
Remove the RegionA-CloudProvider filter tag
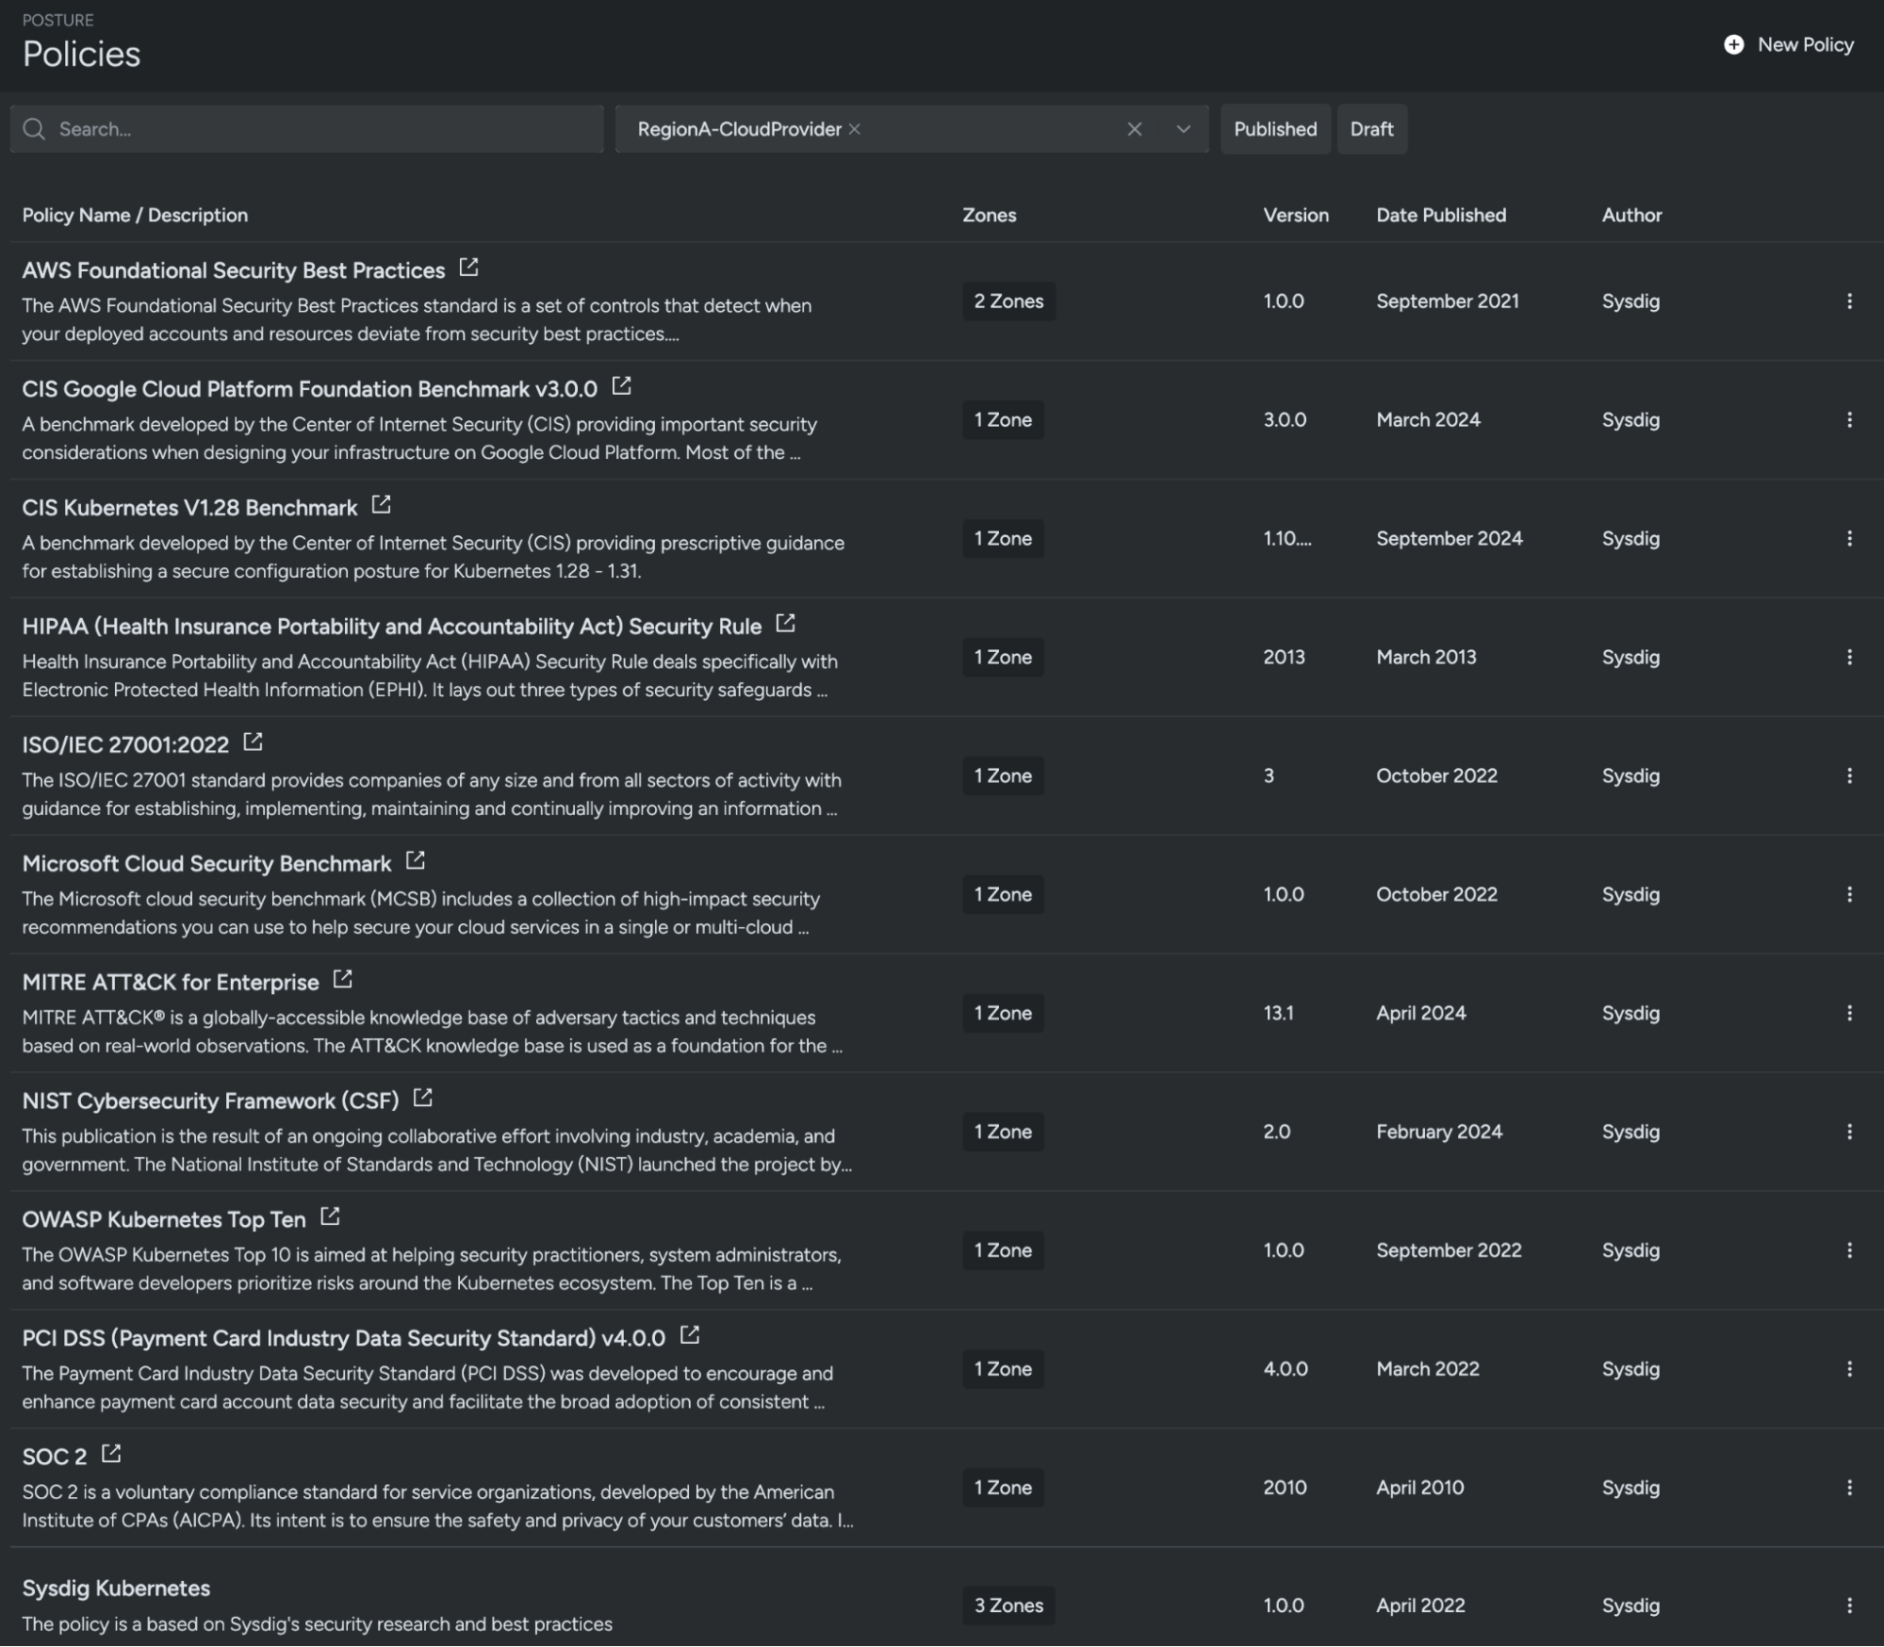[x=854, y=129]
